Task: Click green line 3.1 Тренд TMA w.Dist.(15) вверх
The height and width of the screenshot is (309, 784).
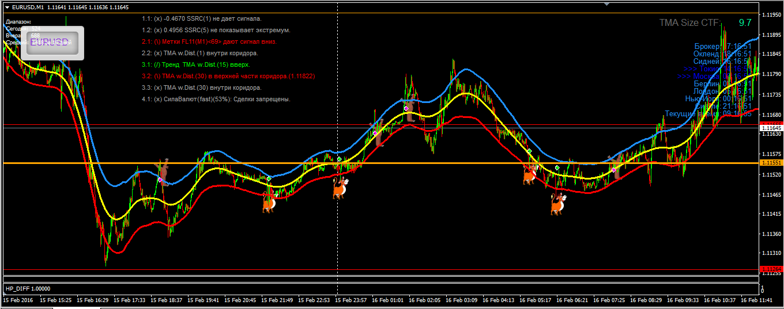Action: pyautogui.click(x=196, y=64)
